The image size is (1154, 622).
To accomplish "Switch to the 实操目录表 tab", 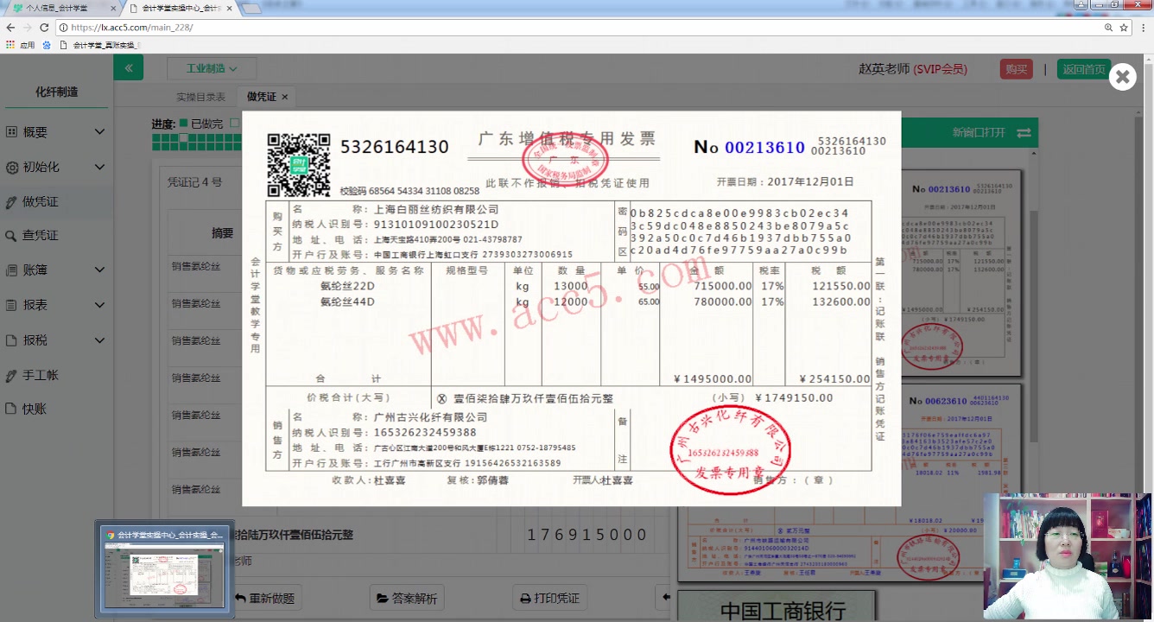I will click(x=200, y=96).
